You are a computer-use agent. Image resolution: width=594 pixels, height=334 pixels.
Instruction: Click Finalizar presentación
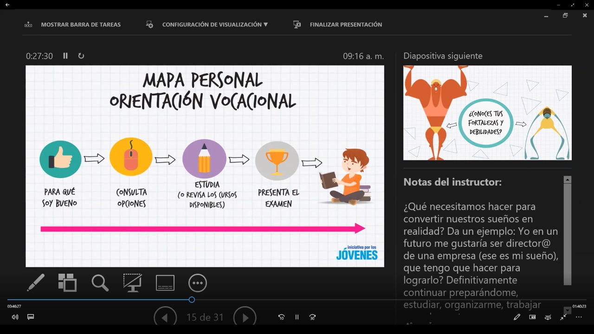coord(338,25)
